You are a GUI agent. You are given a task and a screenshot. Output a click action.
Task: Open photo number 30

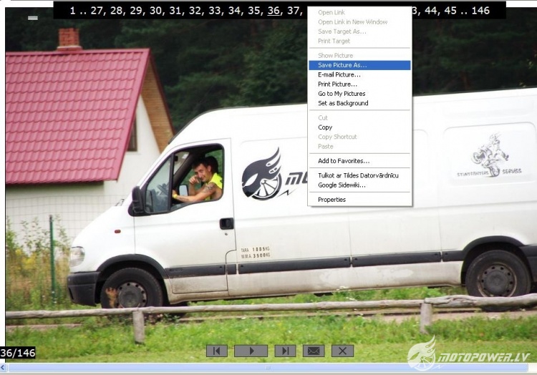tap(156, 11)
